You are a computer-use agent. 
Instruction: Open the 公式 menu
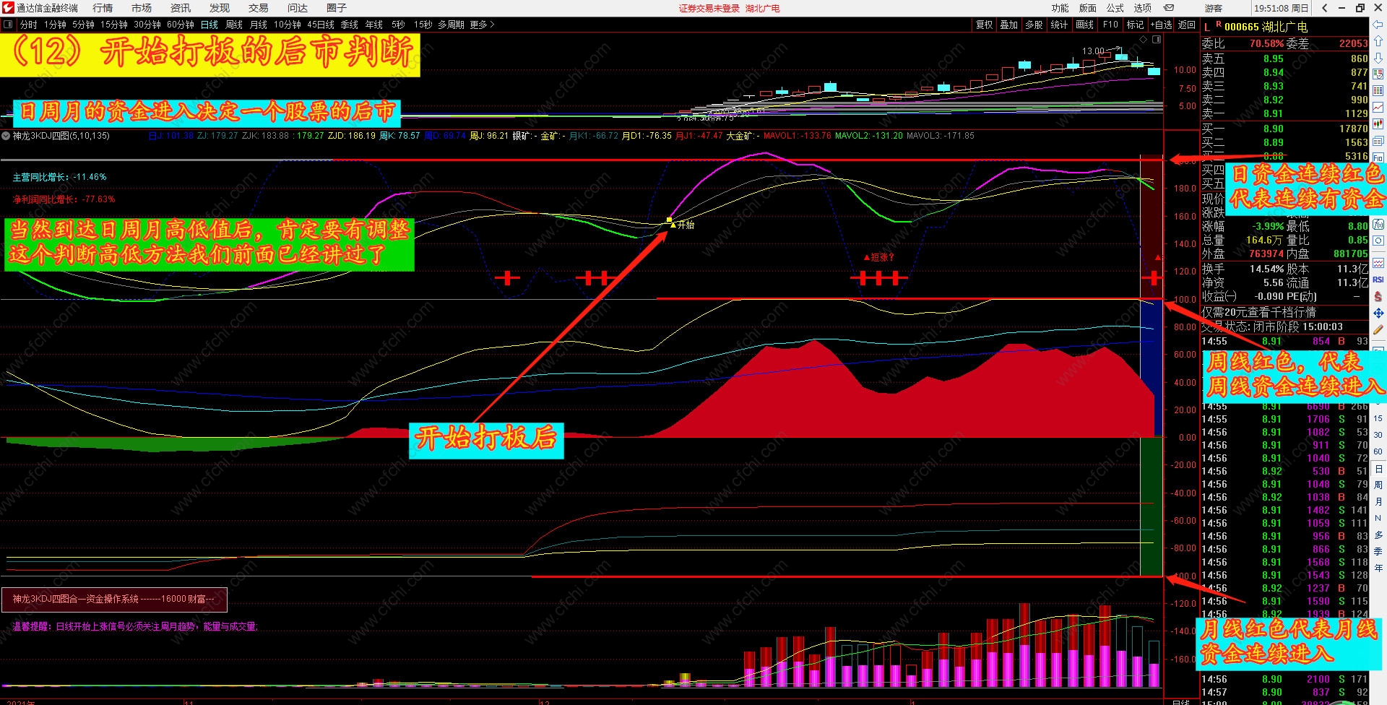pos(1115,8)
